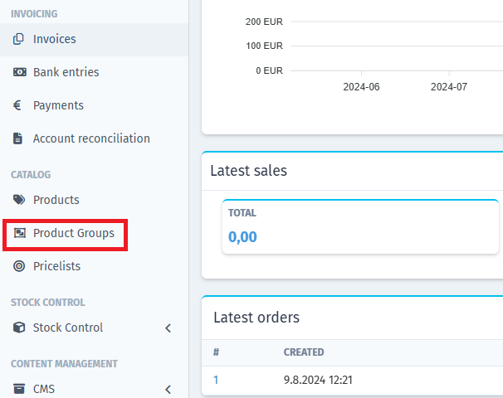Screen dimensions: 503x398
Task: Click the Products tags icon
Action: [19, 200]
